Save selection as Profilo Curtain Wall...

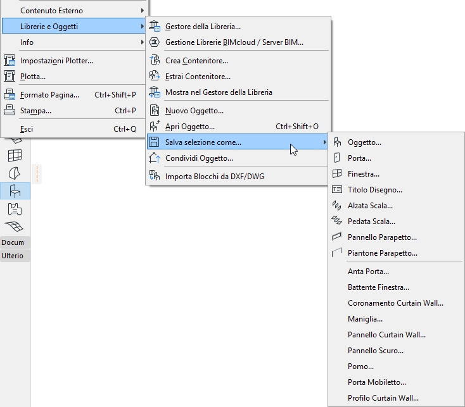(397, 398)
